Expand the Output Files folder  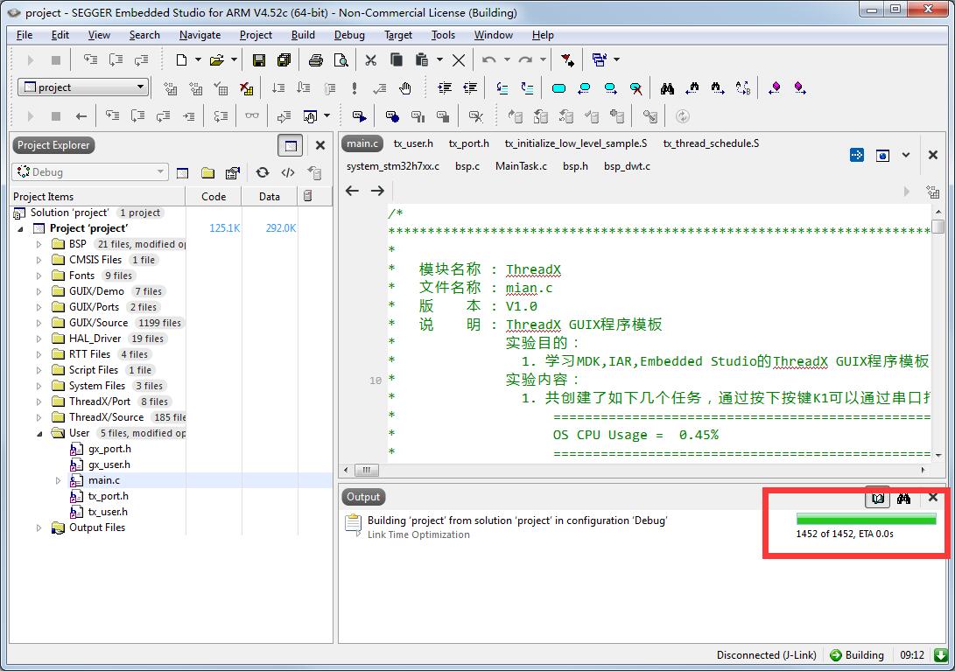[39, 528]
